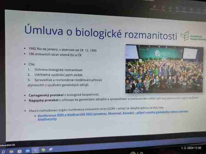This screenshot has height=154, width=206.
Task: Click the bold 'Cartagenský protokol' text
Action: (x=46, y=95)
